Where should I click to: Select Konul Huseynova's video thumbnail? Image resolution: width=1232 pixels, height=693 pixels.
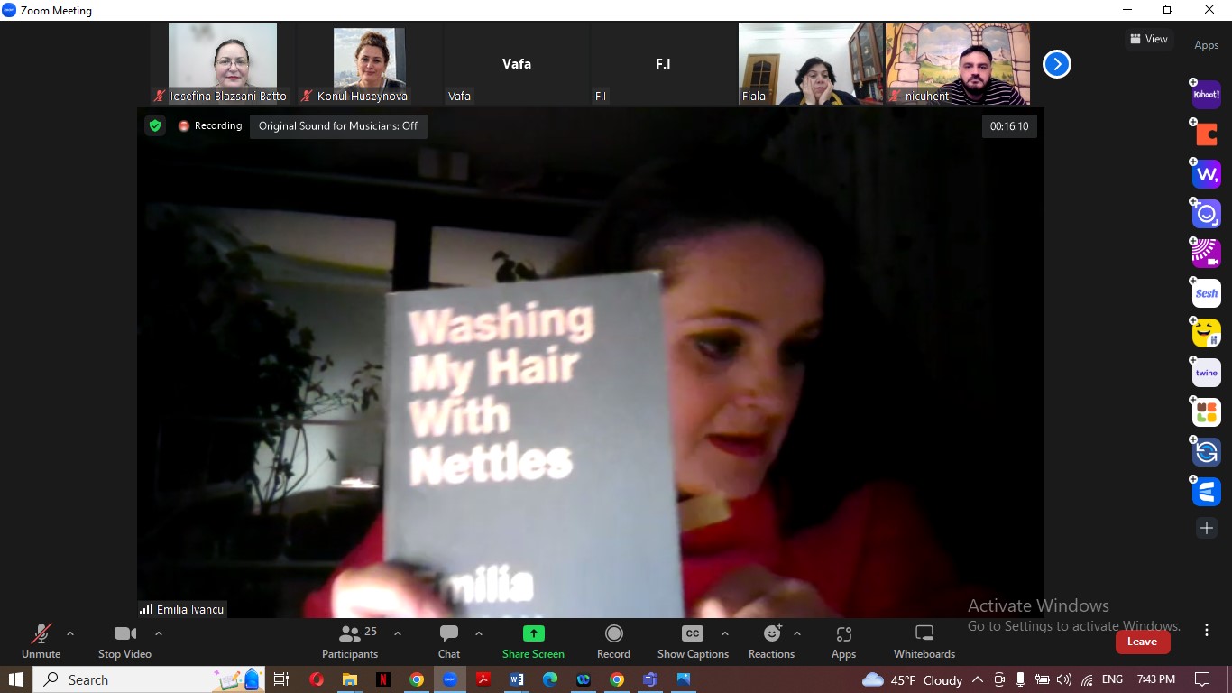370,64
